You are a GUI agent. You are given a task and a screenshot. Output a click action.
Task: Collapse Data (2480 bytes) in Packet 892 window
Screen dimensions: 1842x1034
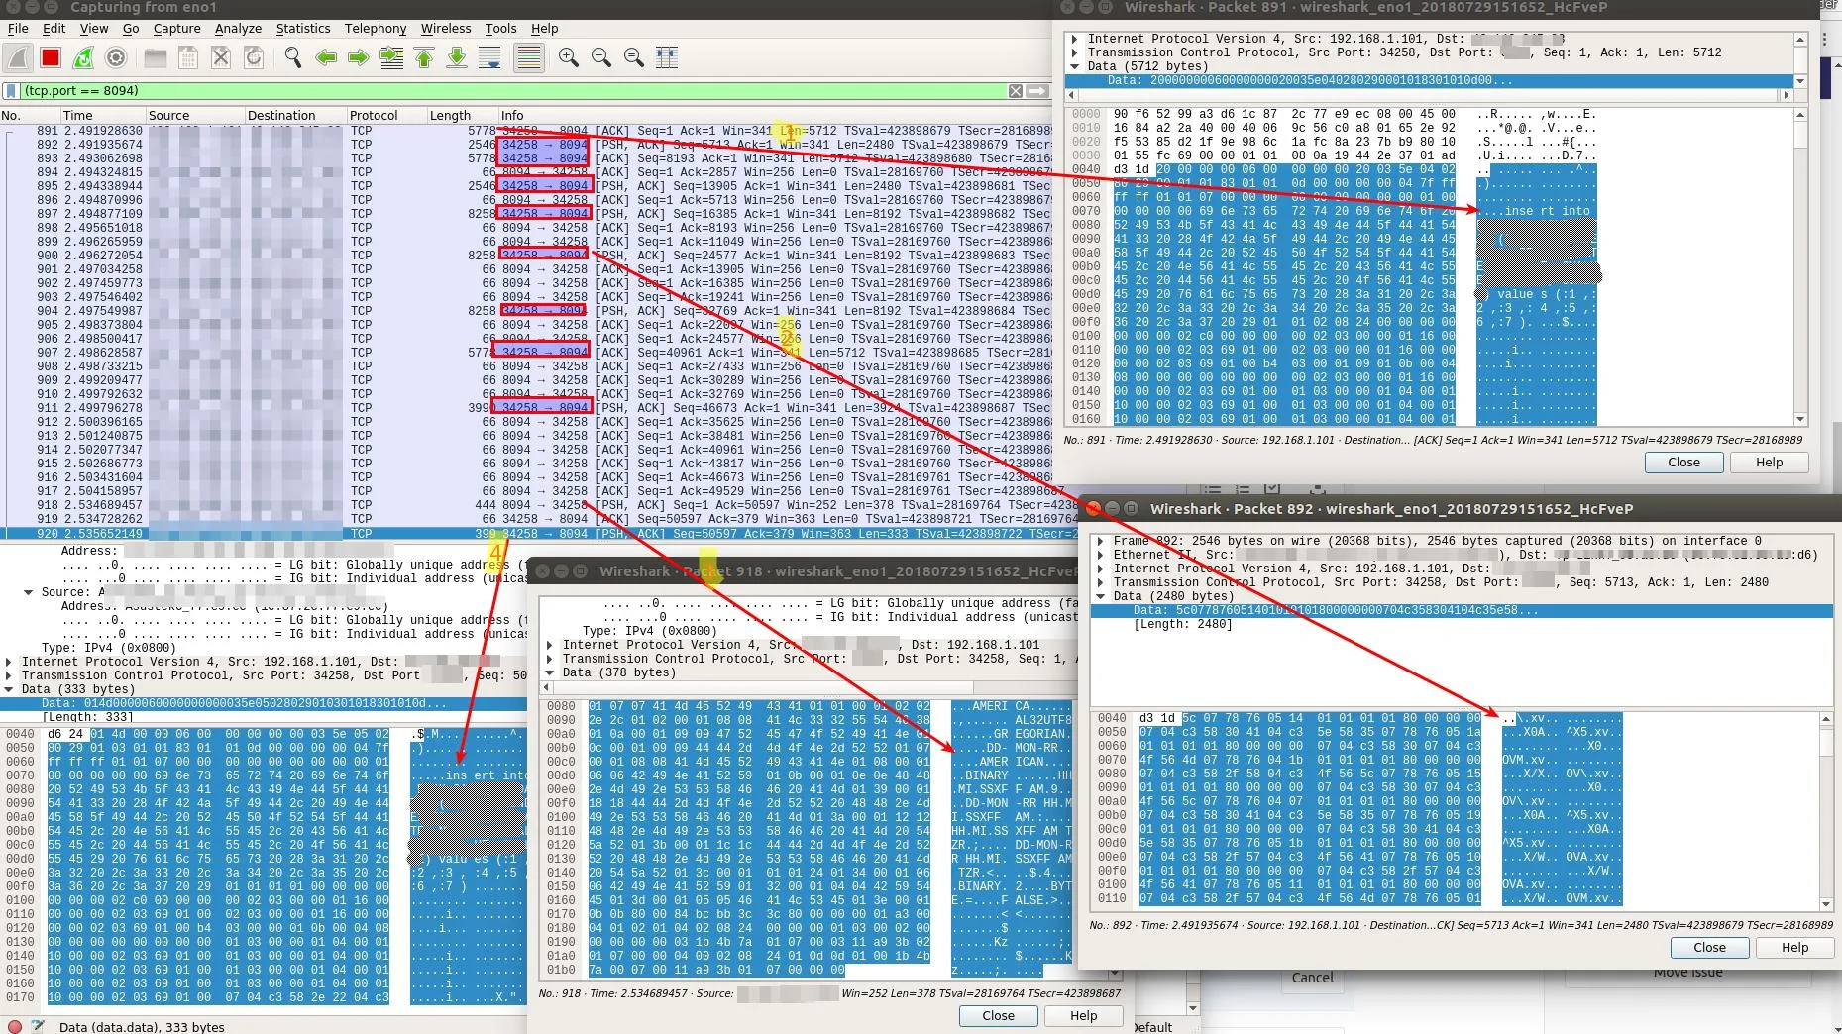pos(1100,596)
